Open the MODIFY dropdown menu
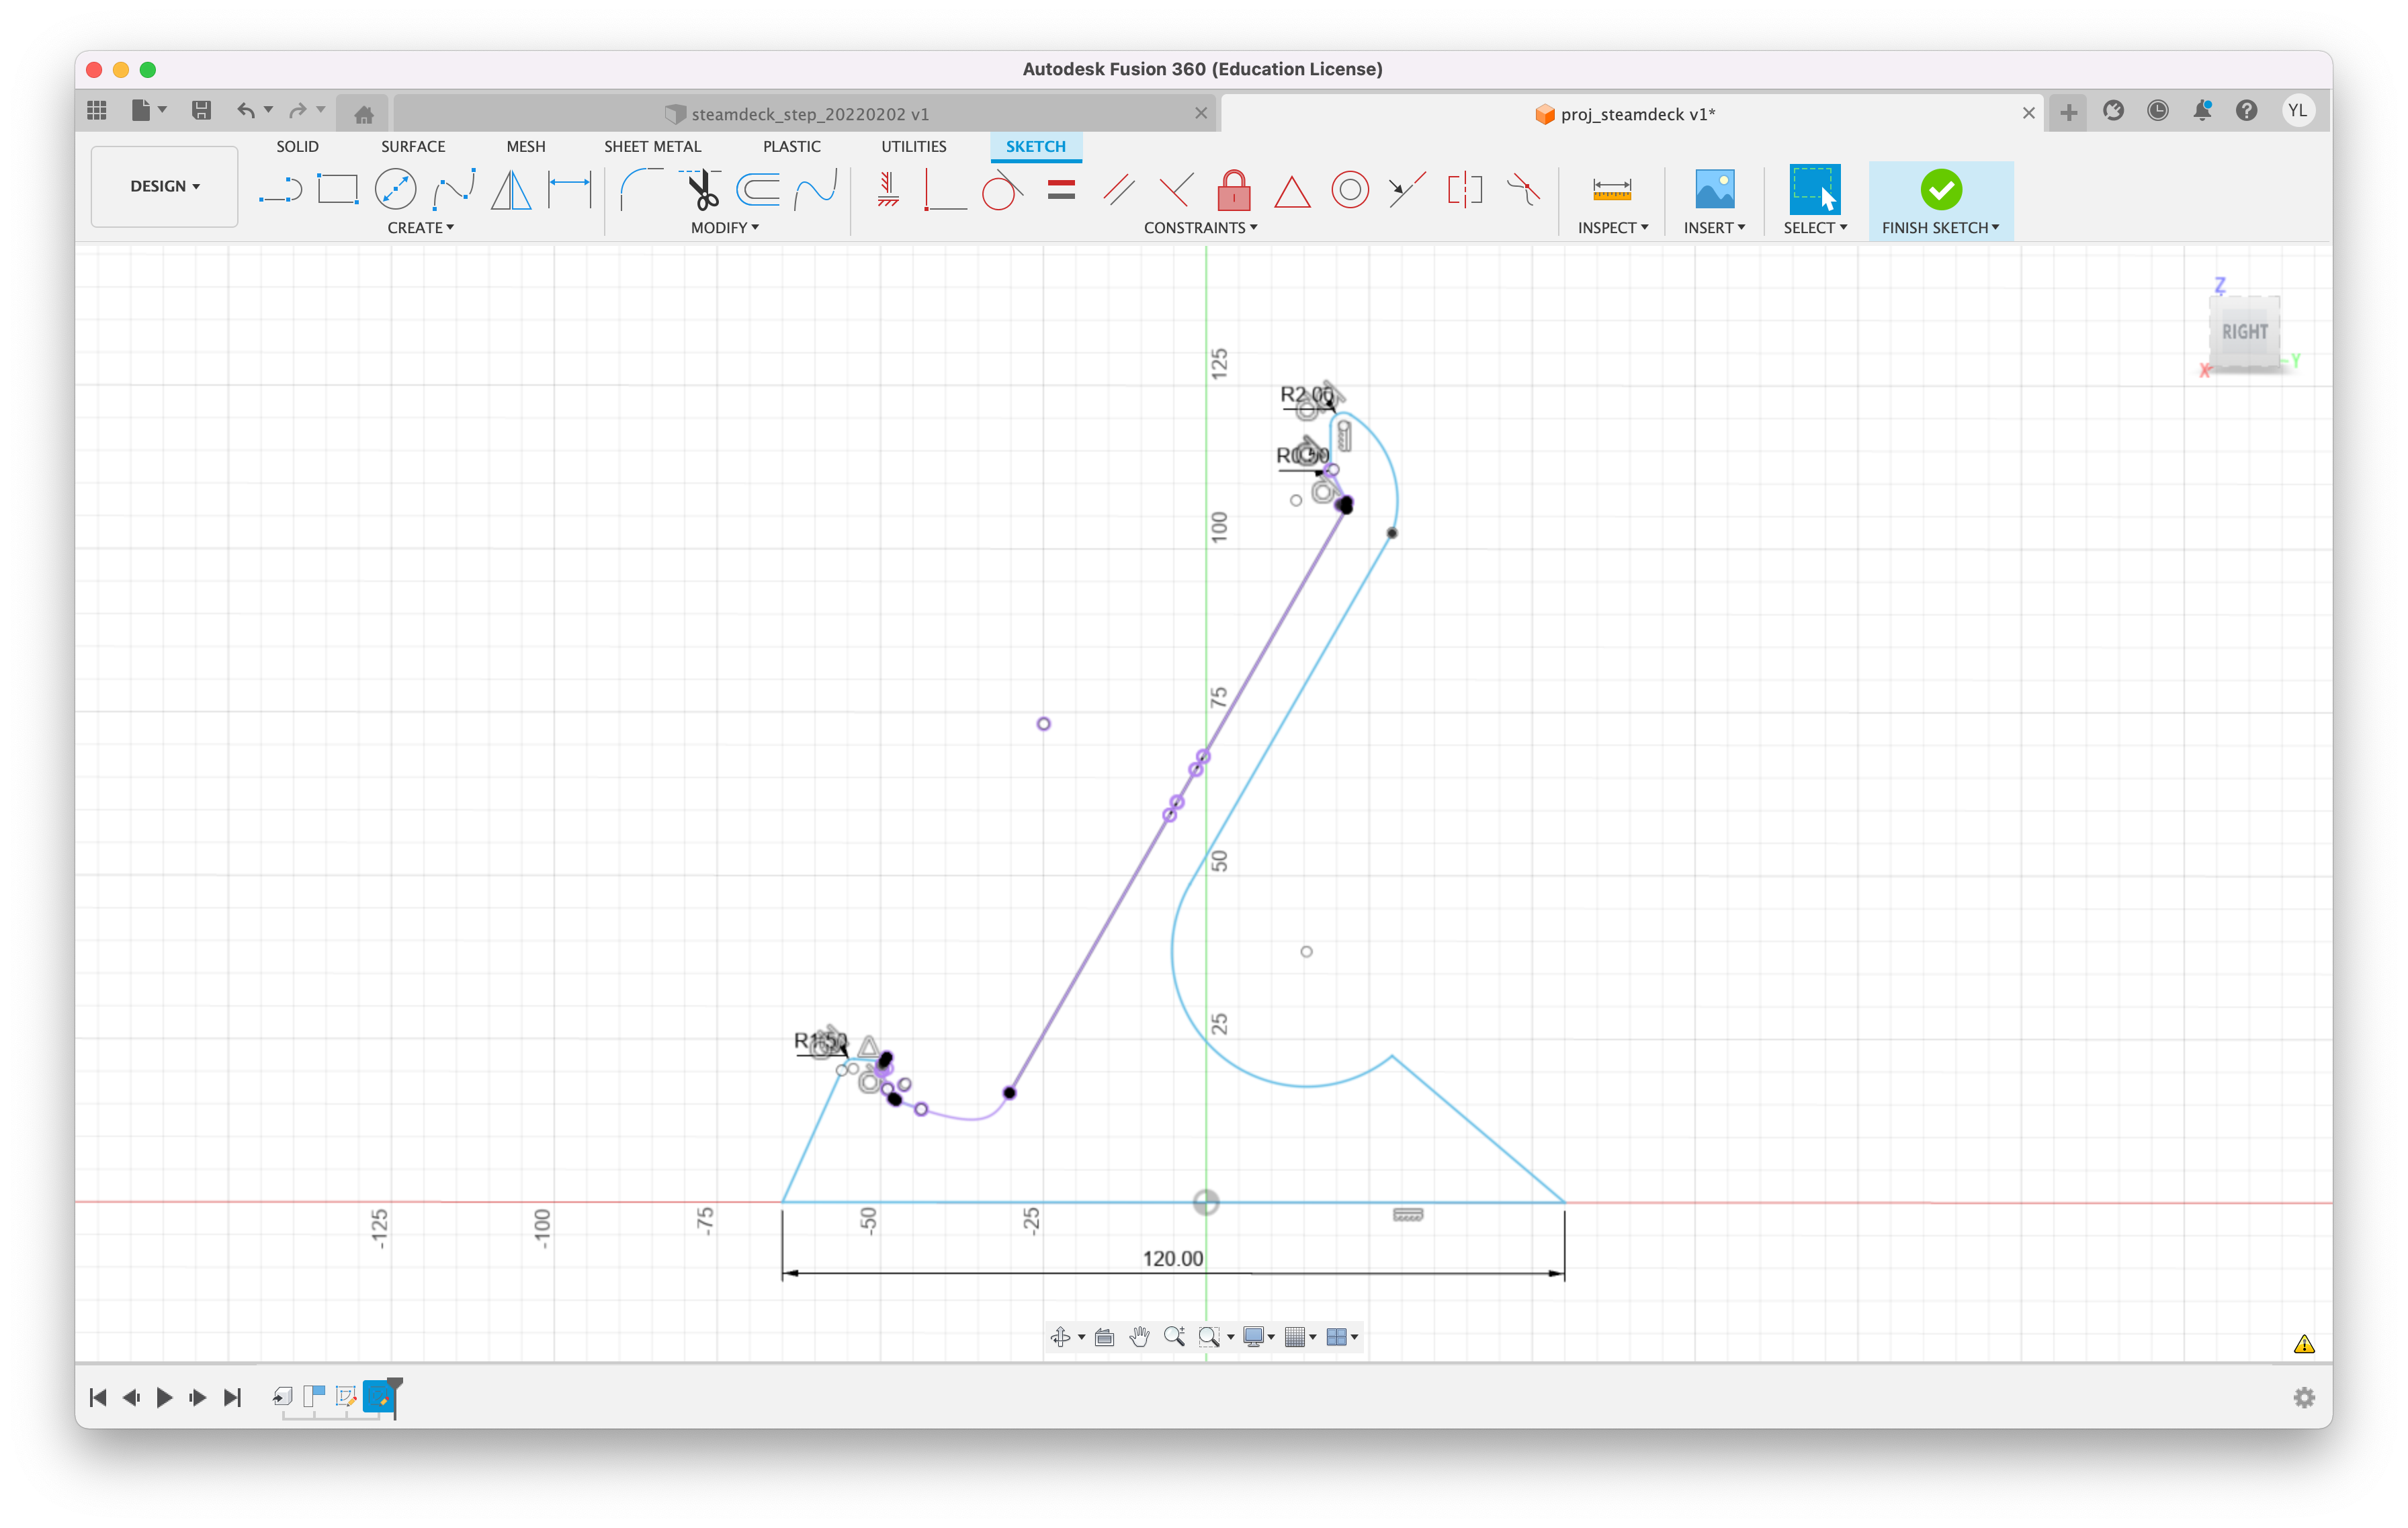 (725, 227)
